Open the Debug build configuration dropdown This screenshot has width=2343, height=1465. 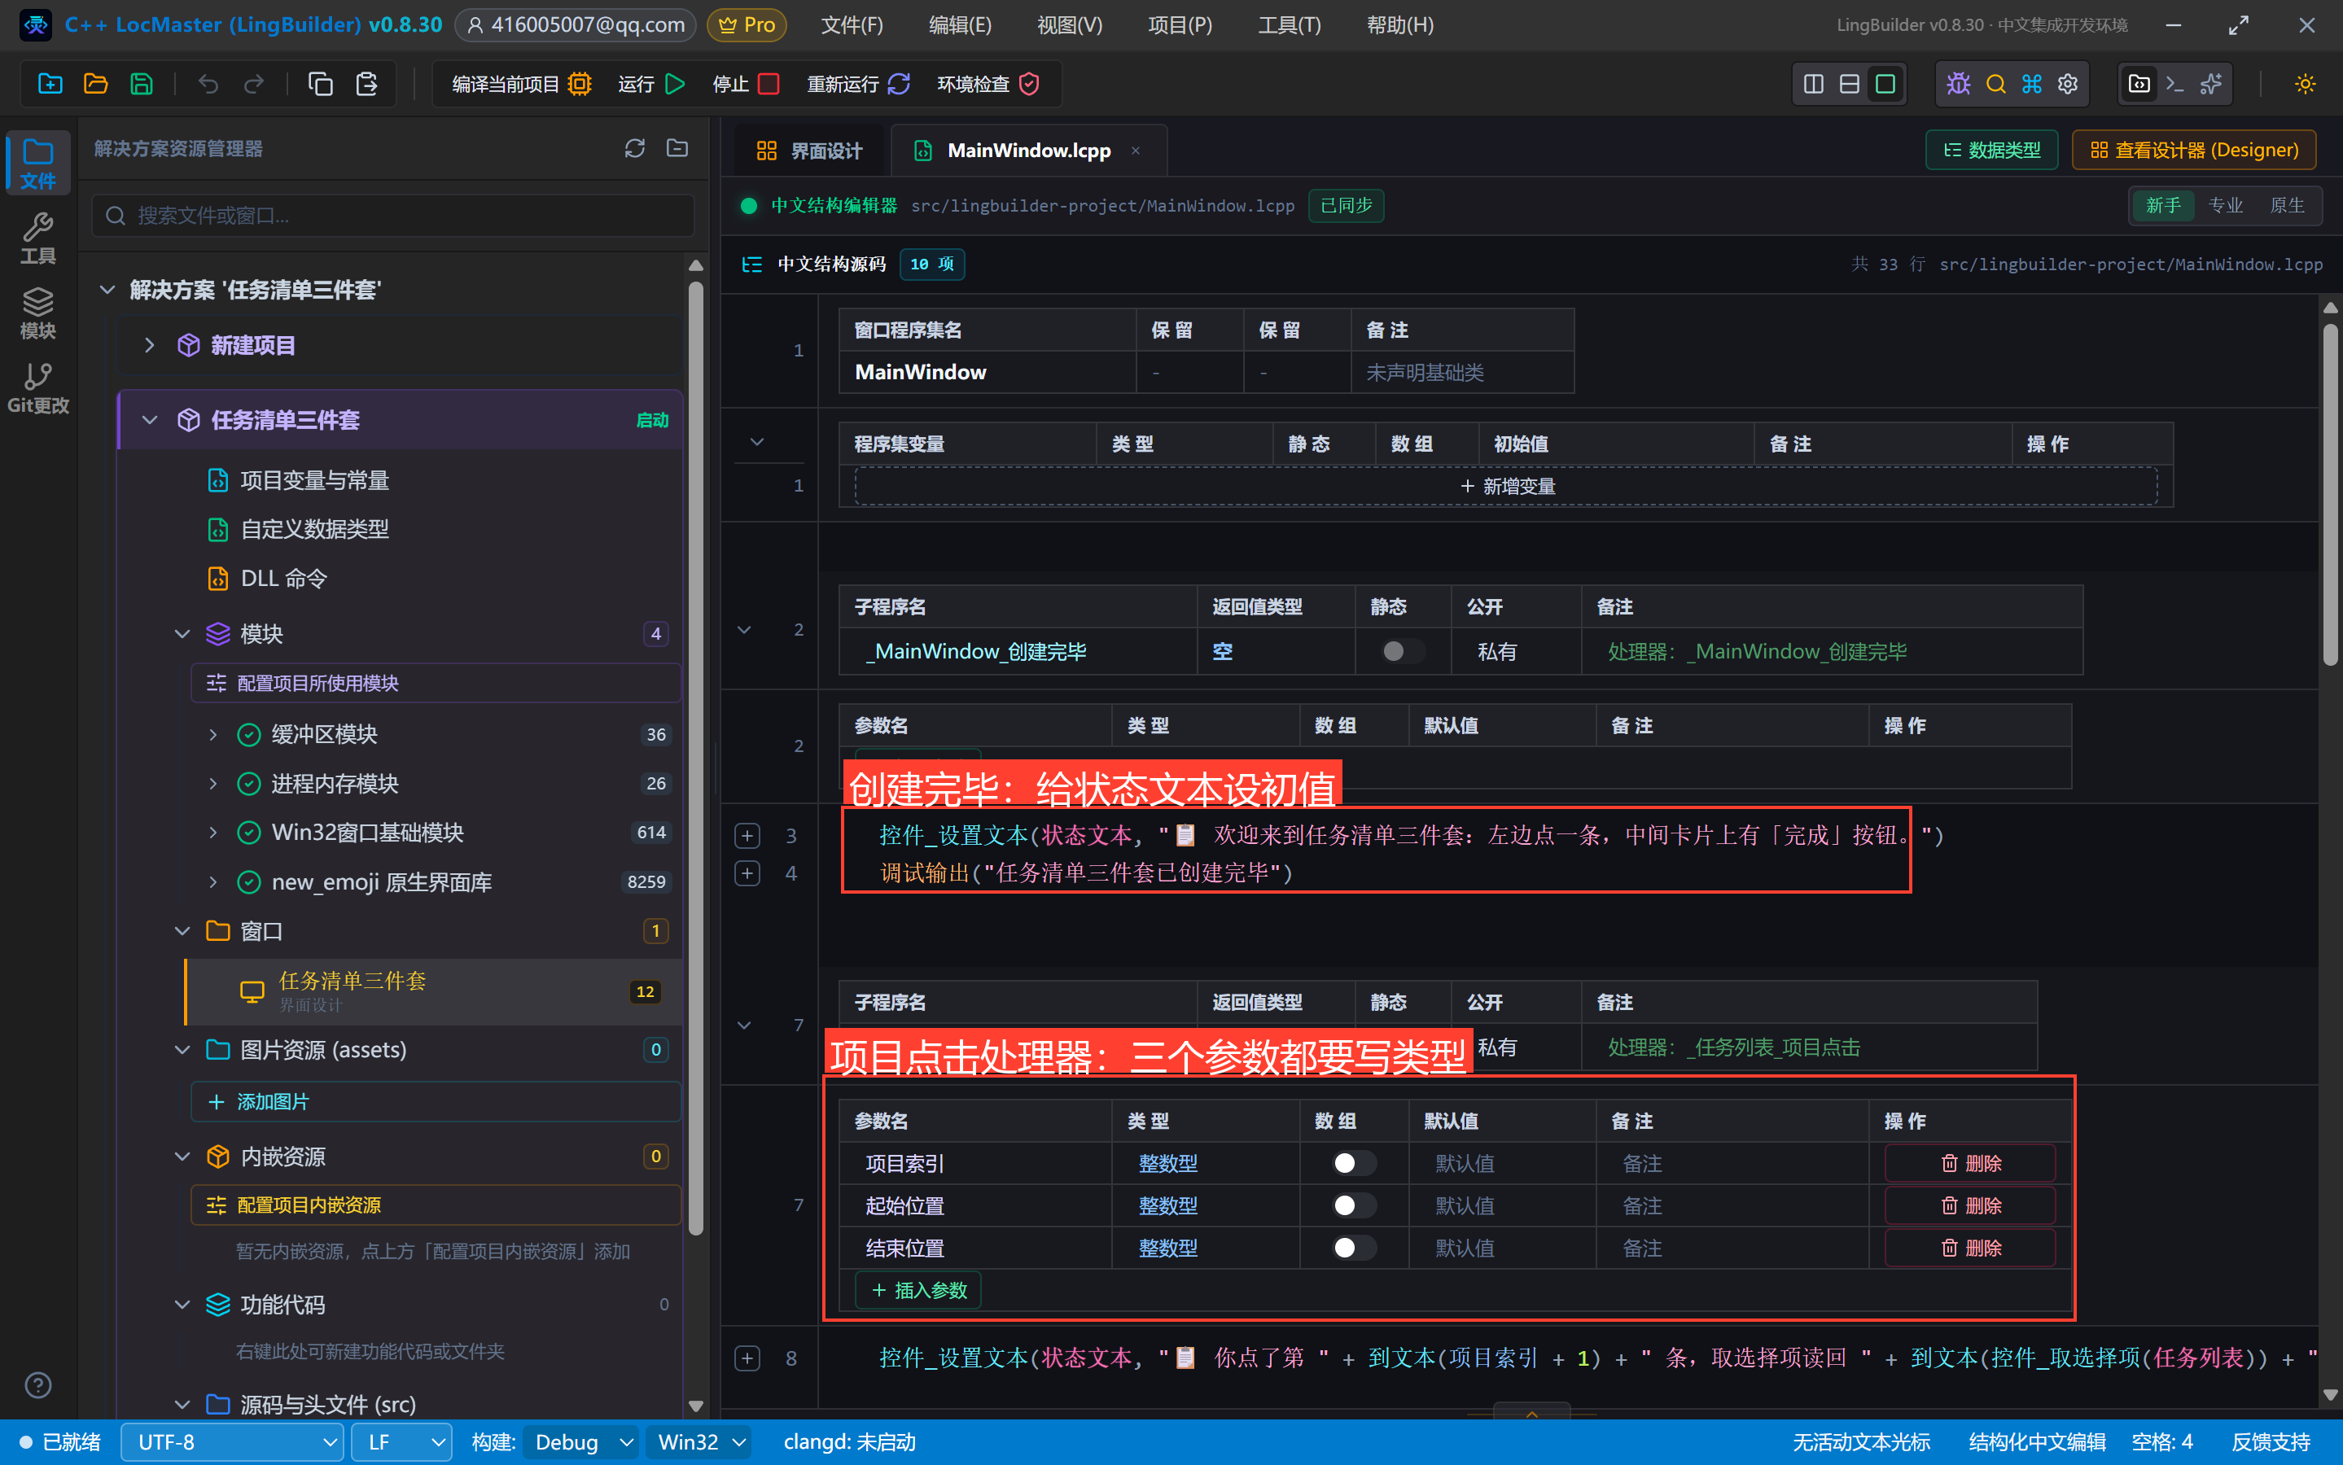pos(580,1443)
